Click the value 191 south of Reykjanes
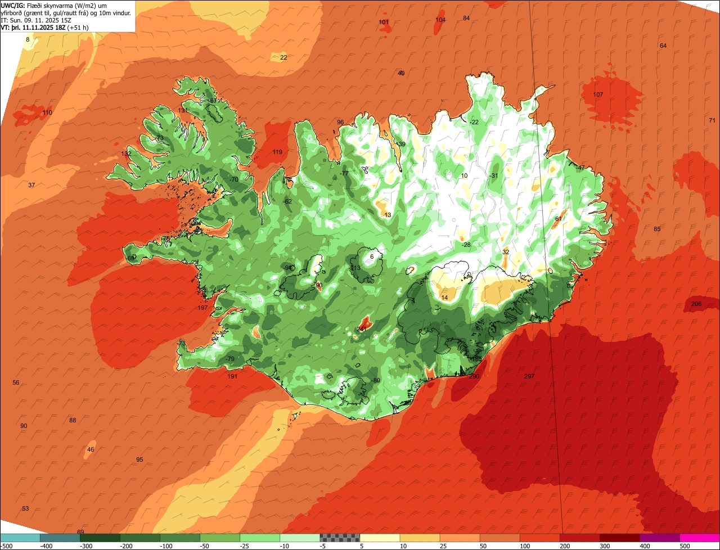The width and height of the screenshot is (720, 550). (232, 376)
